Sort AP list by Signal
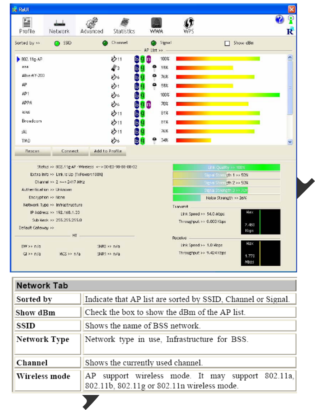Screen dimensions: 315x410 coord(154,43)
